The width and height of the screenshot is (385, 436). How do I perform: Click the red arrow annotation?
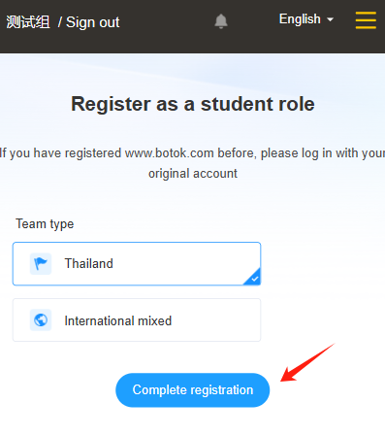[307, 362]
